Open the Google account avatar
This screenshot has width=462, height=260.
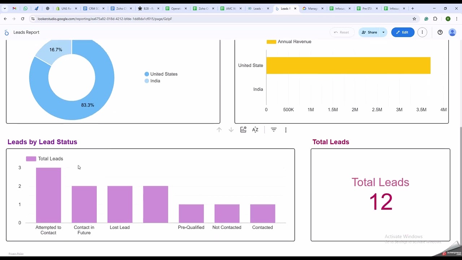452,32
